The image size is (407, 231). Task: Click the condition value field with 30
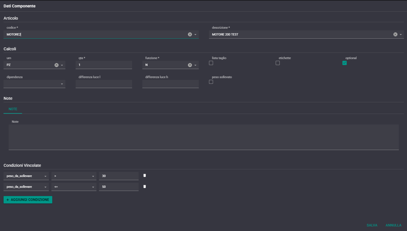119,176
